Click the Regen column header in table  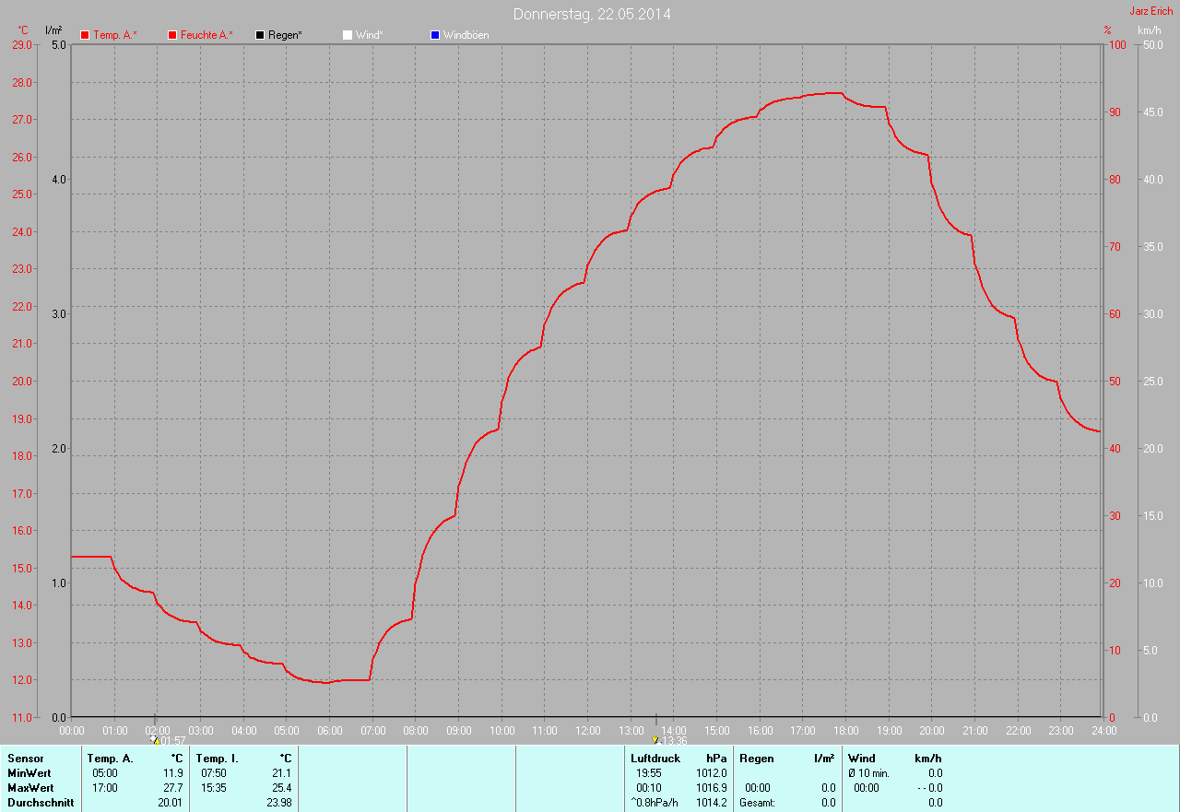pyautogui.click(x=757, y=759)
